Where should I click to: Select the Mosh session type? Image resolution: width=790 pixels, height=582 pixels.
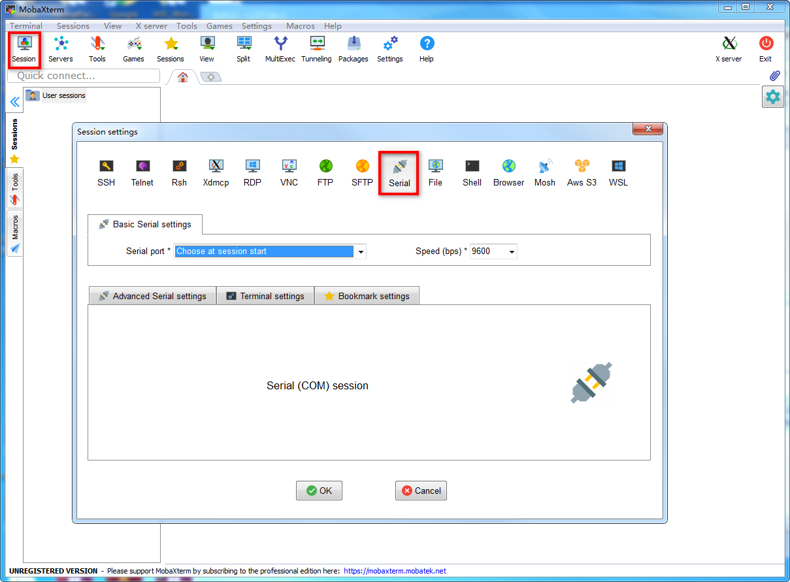click(545, 173)
